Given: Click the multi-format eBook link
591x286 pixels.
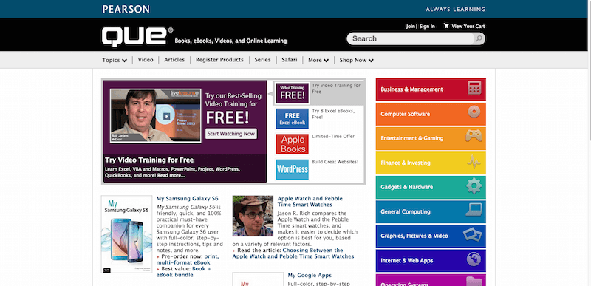Looking at the screenshot, I should [183, 262].
